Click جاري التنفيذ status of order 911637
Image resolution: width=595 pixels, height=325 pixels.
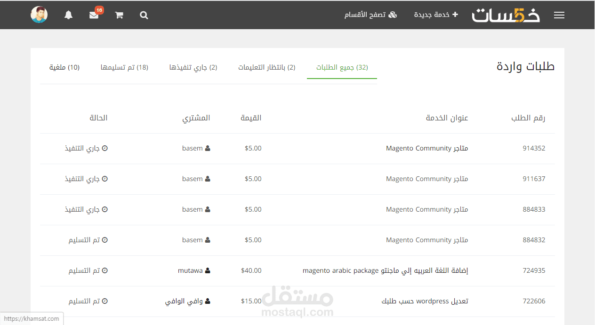(86, 179)
